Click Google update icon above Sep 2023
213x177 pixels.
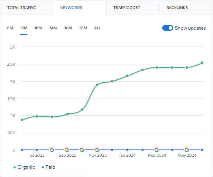(x=67, y=150)
